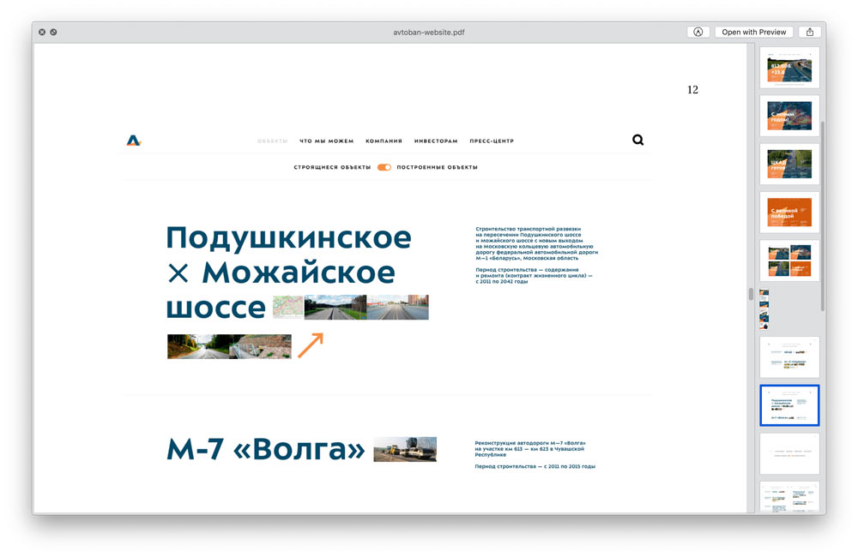Click the Подушкинское × Можайское шоссе heading

288,272
